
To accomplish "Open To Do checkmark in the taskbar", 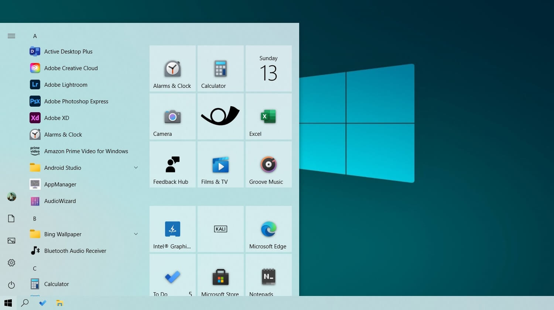I will [42, 303].
